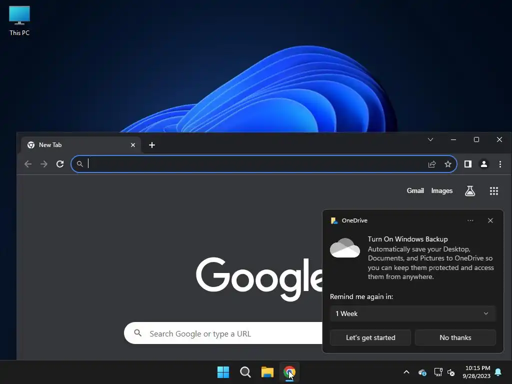Click the Turn On Windows Backup title

(408, 239)
